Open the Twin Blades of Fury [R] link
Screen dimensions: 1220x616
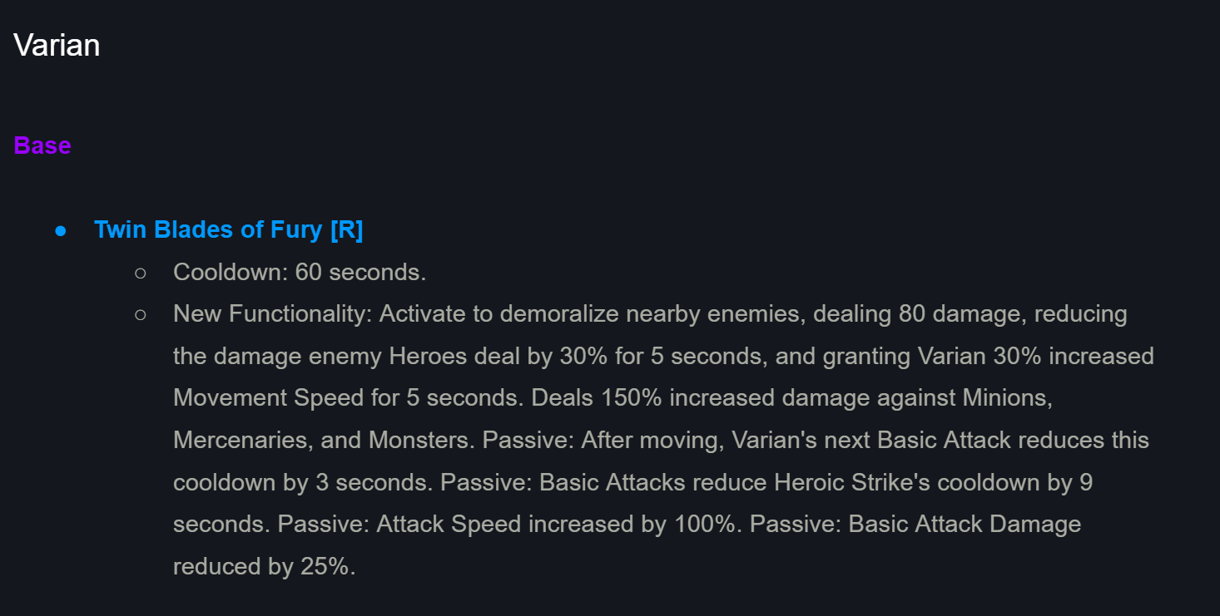pyautogui.click(x=229, y=229)
